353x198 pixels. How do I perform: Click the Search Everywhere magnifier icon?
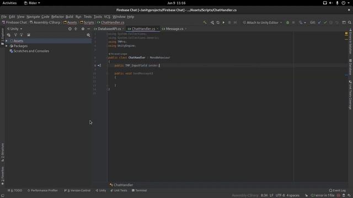350,23
